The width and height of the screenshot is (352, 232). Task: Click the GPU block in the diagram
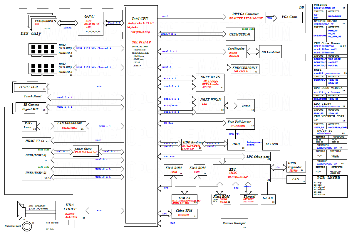click(90, 24)
